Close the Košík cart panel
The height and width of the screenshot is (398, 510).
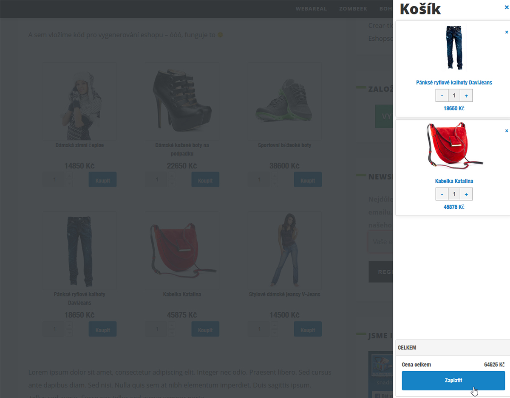[x=506, y=8]
